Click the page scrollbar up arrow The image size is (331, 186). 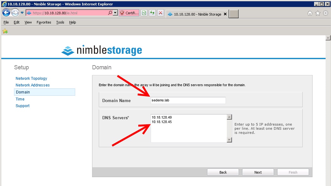pyautogui.click(x=328, y=38)
